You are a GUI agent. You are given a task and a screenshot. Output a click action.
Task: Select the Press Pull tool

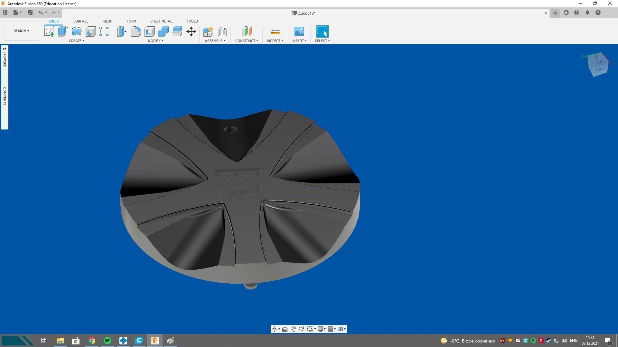[x=122, y=31]
